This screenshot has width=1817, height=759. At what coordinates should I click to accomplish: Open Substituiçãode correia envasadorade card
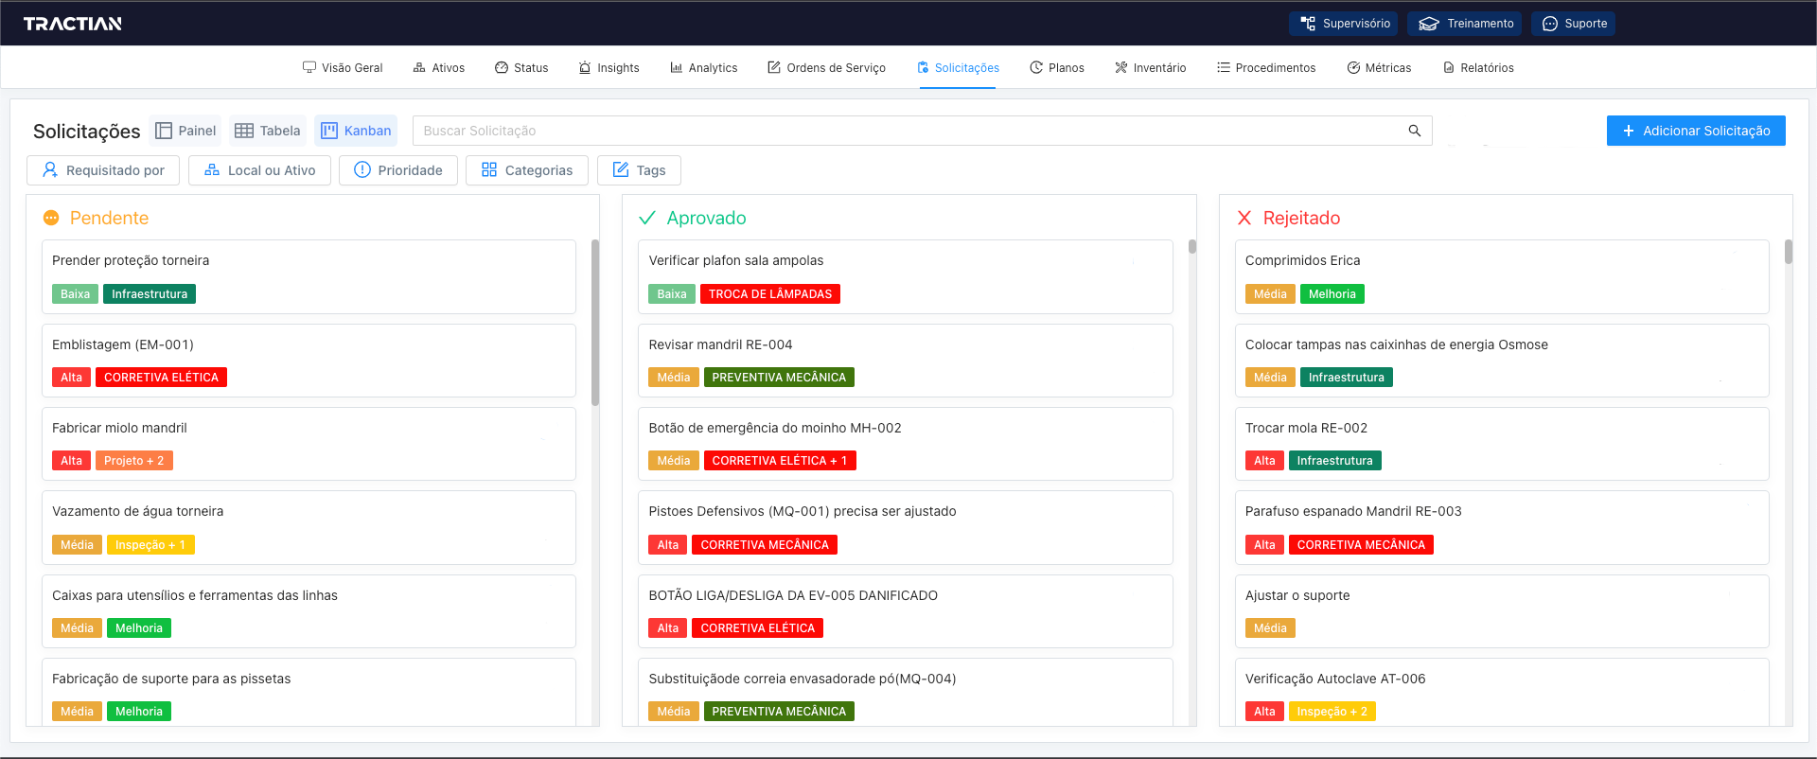click(x=906, y=692)
